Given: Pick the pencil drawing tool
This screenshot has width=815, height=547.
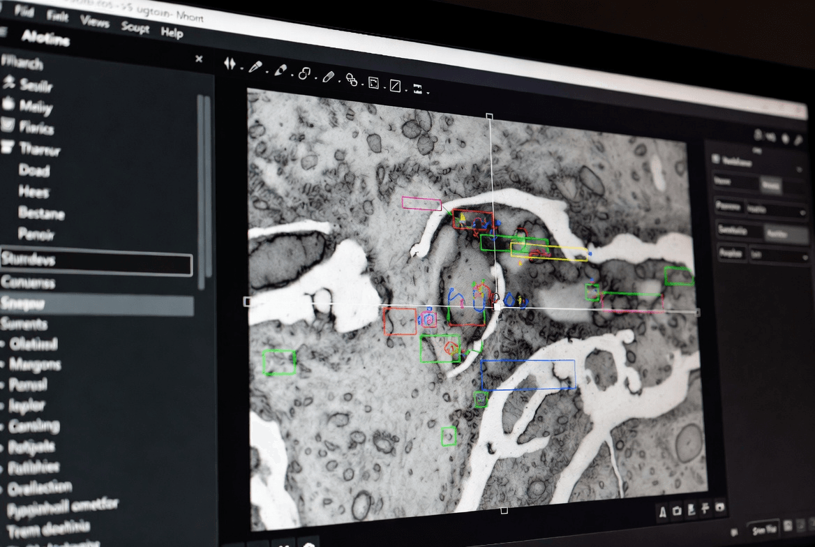Looking at the screenshot, I should pyautogui.click(x=255, y=67).
